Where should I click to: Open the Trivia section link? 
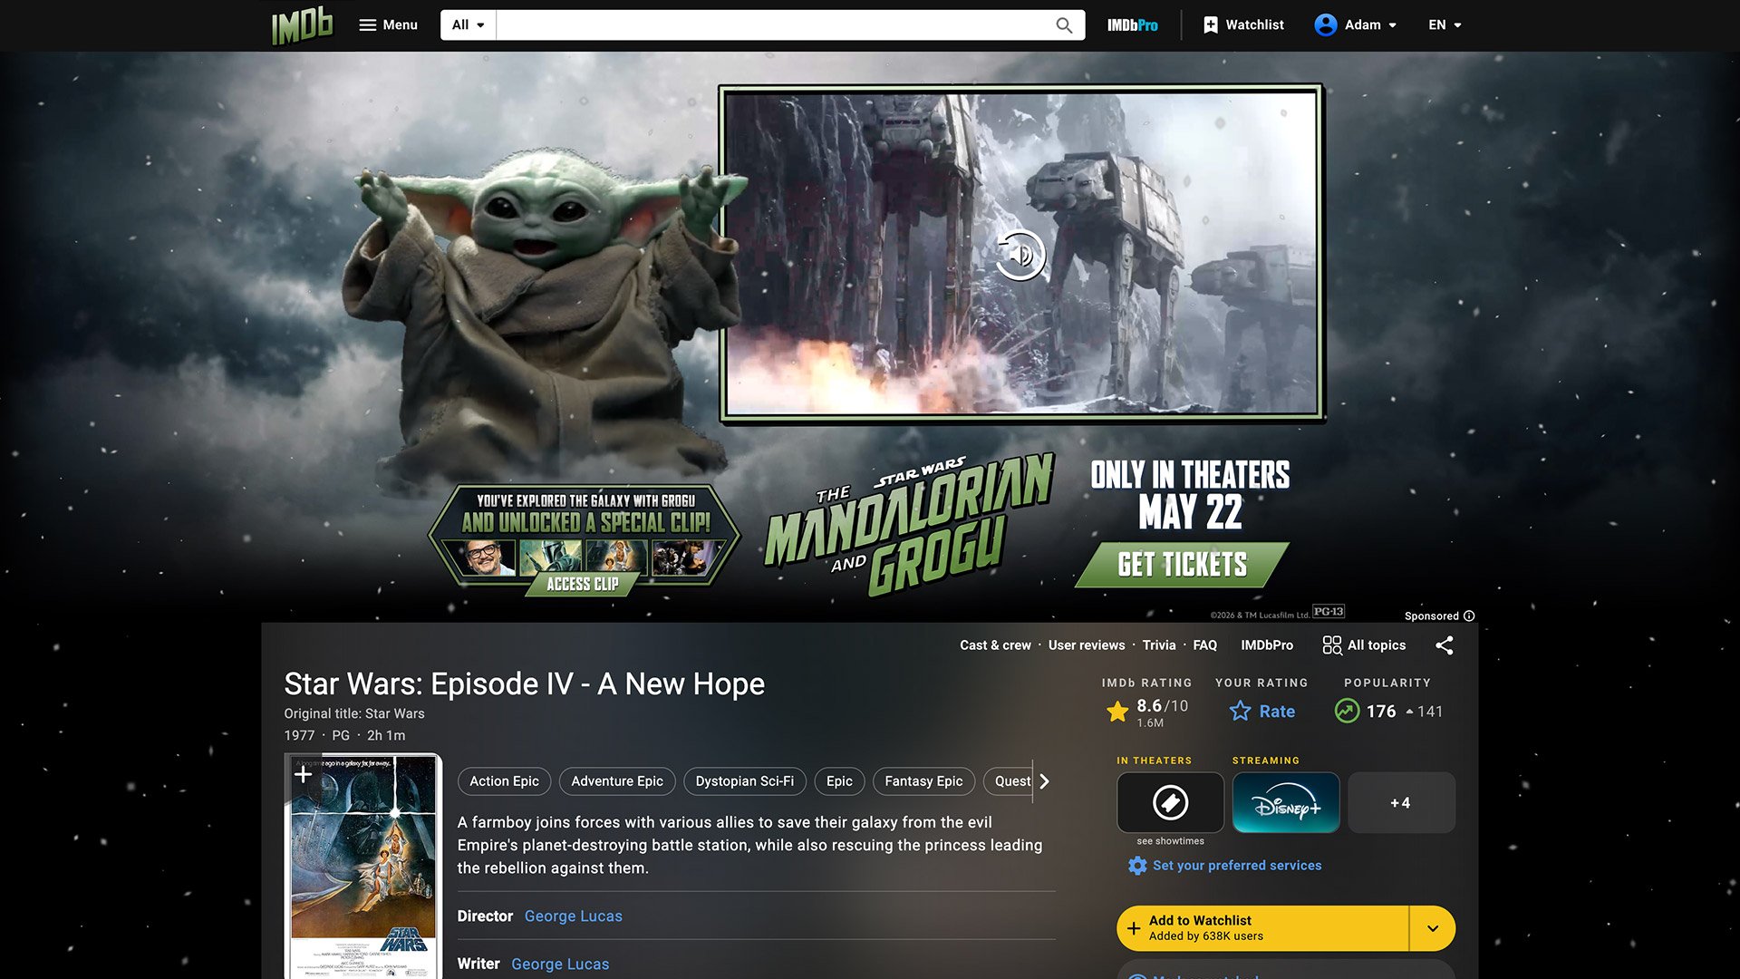1159,645
